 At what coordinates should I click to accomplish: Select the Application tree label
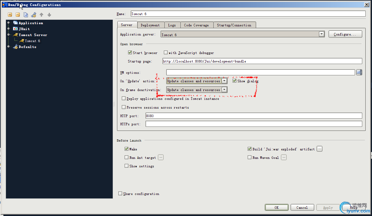pos(31,23)
